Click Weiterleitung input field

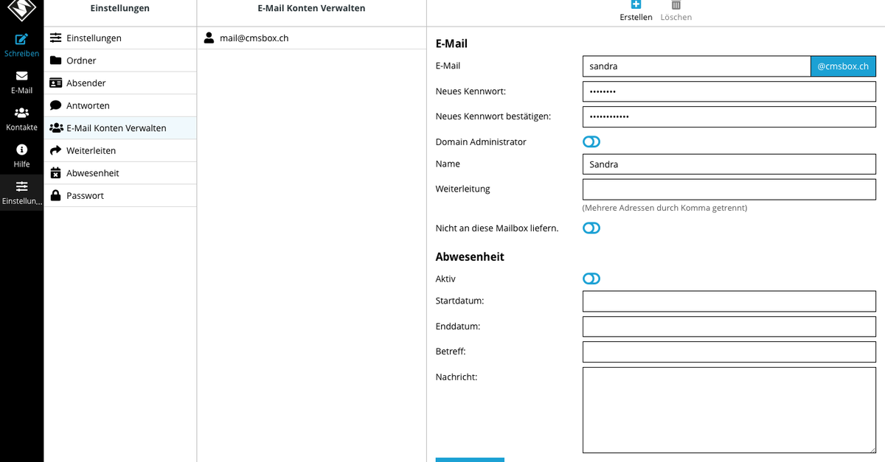[x=729, y=189]
